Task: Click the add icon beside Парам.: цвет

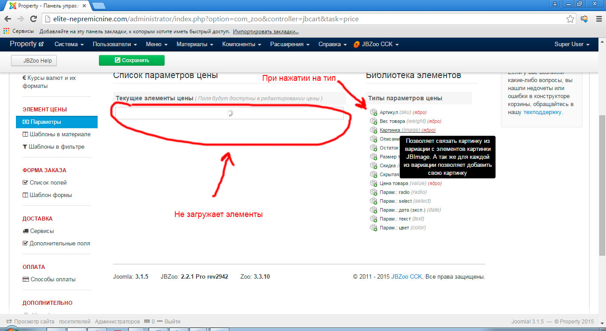Action: pyautogui.click(x=374, y=228)
